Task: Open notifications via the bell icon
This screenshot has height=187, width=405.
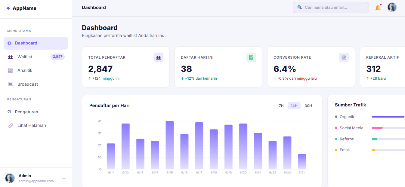Action: [378, 7]
